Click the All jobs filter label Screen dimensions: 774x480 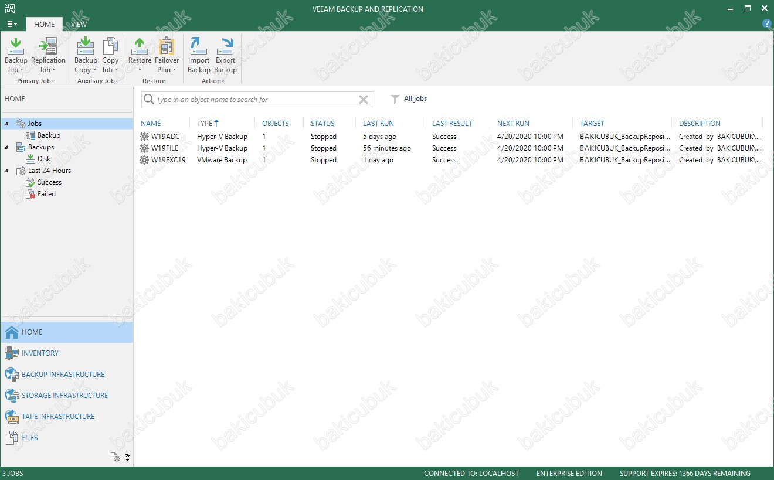[x=415, y=98]
